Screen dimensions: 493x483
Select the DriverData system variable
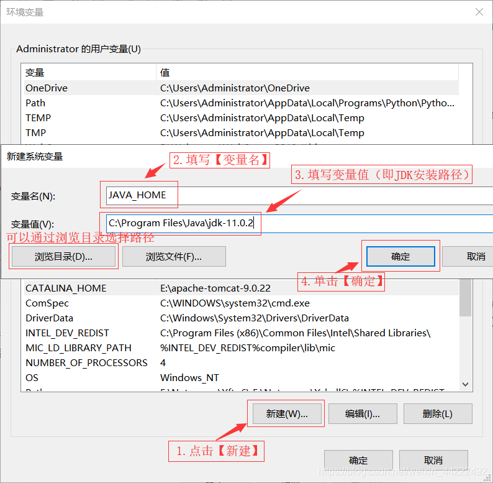pyautogui.click(x=242, y=318)
